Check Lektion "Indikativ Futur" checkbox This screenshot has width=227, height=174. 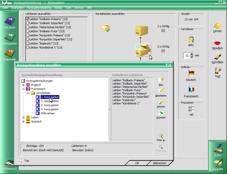28,31
